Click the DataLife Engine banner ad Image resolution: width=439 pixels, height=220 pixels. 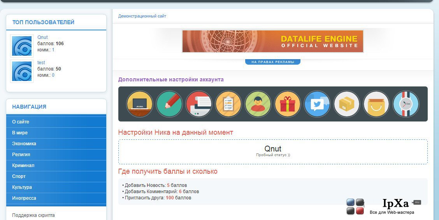point(273,42)
